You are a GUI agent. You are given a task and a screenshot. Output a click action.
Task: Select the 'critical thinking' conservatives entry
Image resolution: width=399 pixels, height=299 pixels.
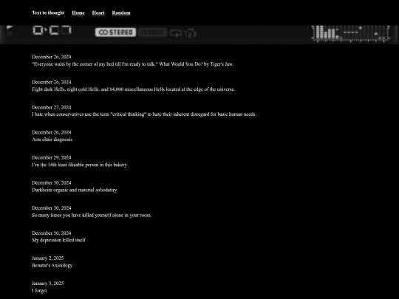(144, 114)
